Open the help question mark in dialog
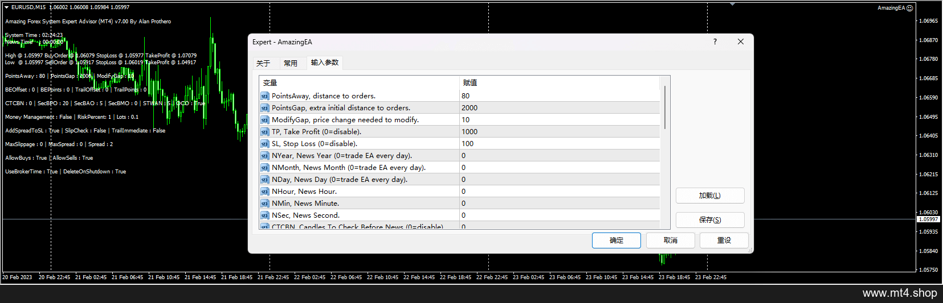 [x=715, y=41]
